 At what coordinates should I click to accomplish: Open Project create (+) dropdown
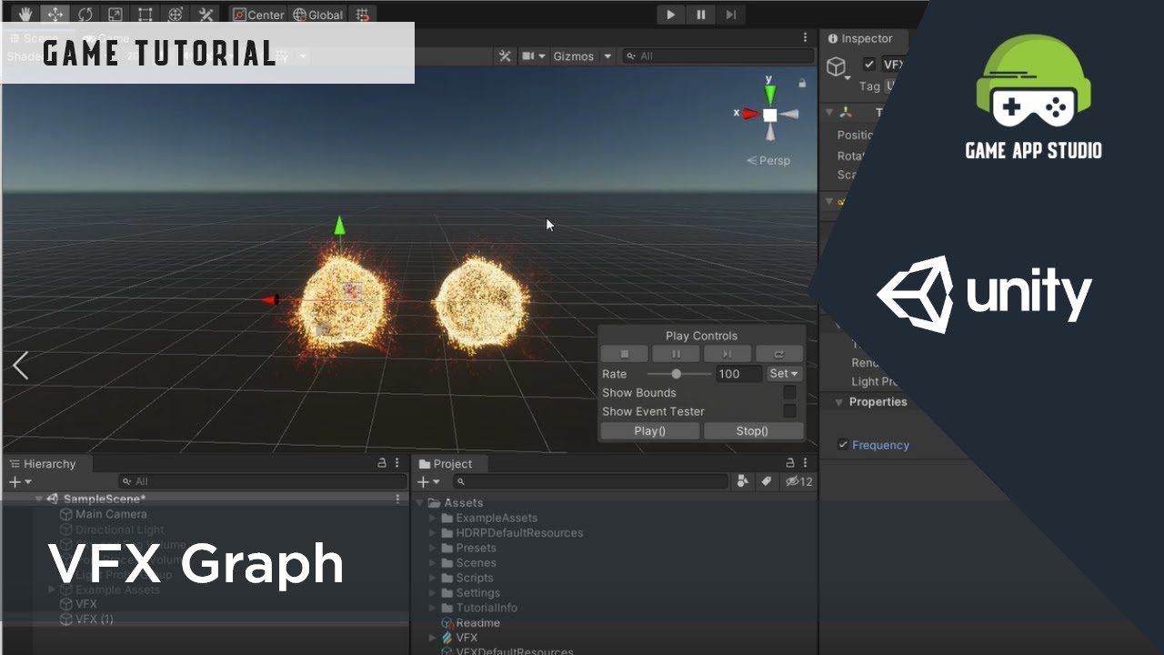point(429,481)
